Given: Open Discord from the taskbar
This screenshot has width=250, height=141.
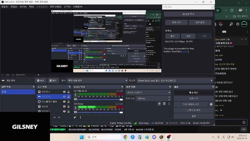Looking at the screenshot, I should point(154,137).
